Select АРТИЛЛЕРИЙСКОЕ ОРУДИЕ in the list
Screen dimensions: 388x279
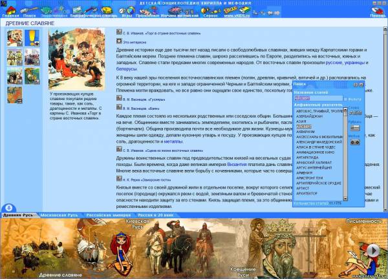319,183
